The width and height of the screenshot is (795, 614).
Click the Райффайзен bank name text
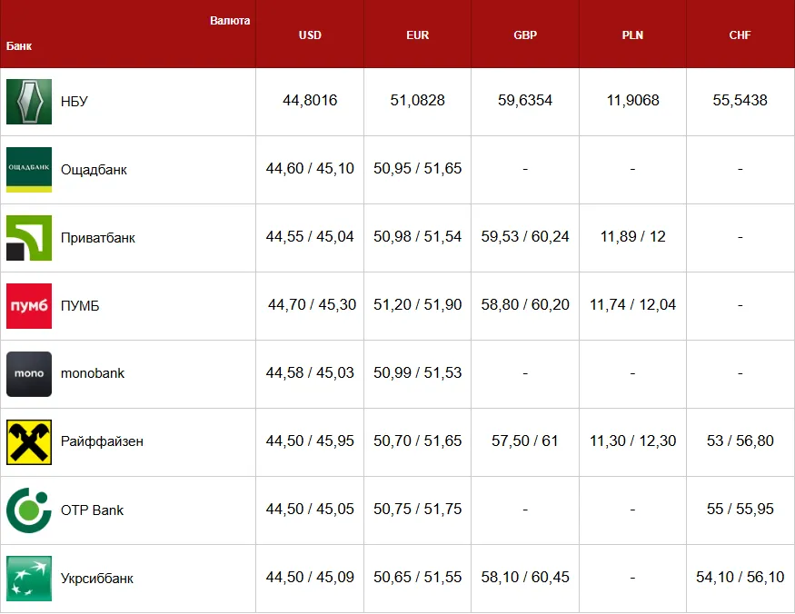click(102, 441)
